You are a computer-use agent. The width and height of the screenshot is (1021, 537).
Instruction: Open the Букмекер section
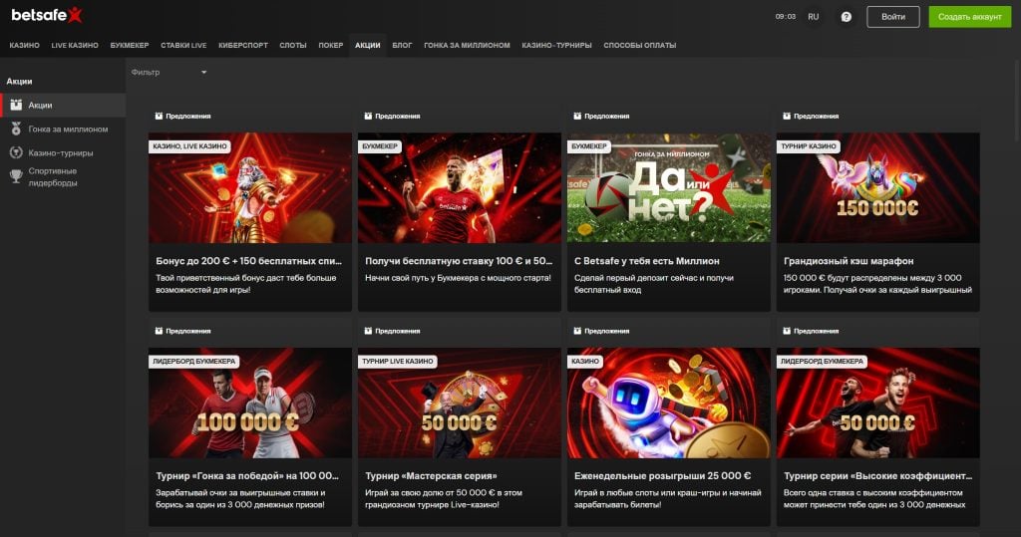click(130, 46)
